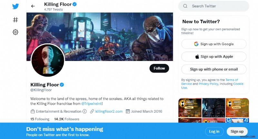
Task: Click the Twitter bird logo
Action: pos(15,6)
